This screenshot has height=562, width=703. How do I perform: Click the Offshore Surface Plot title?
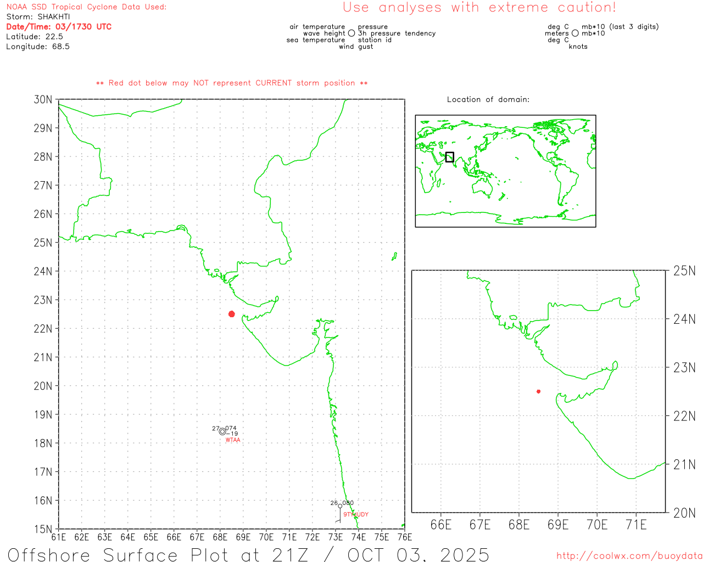[x=248, y=554]
